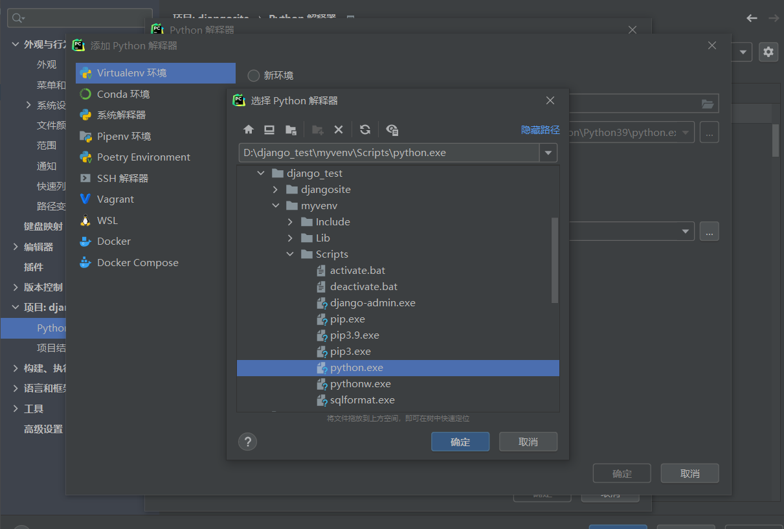Open the lower interpreter dropdown arrow
This screenshot has height=529, width=784.
[686, 231]
